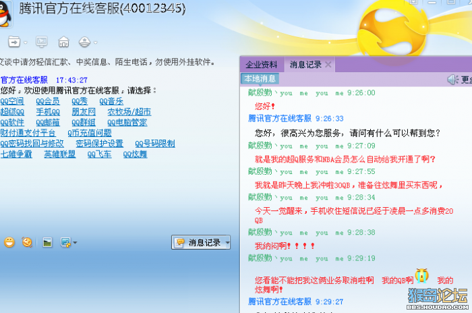The image size is (472, 313).
Task: Click the 农牧场/超市 link
Action: (129, 112)
